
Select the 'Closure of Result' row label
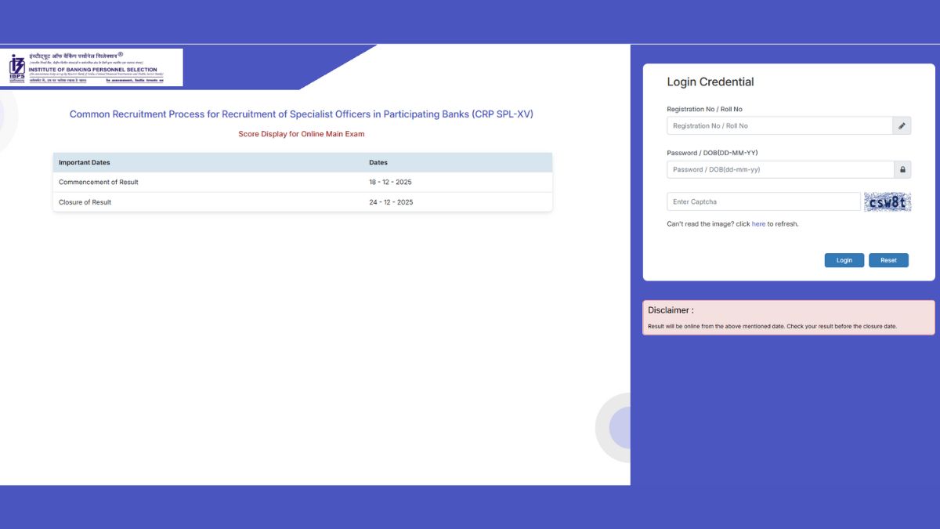(85, 202)
